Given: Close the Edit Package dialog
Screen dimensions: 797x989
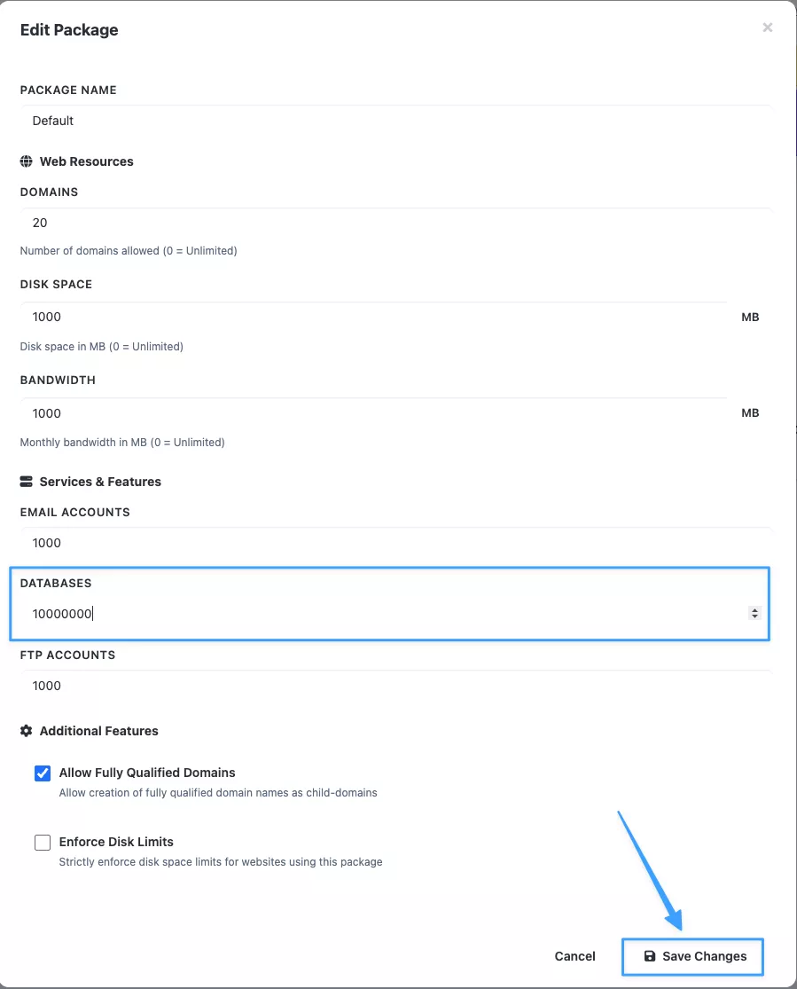Looking at the screenshot, I should click(x=767, y=27).
